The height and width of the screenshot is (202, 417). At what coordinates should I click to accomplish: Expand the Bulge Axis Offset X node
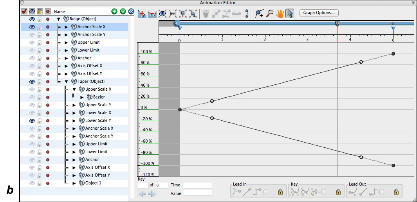(x=67, y=66)
